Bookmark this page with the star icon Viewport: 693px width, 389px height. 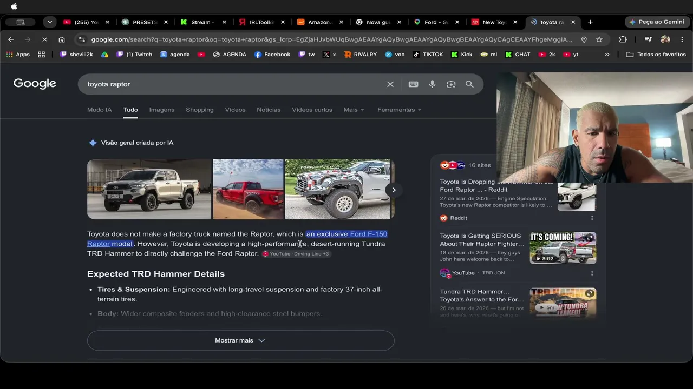click(599, 39)
